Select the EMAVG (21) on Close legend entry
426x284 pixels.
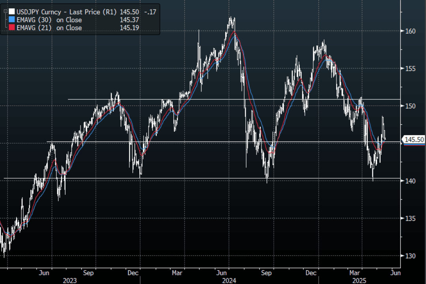(x=49, y=28)
